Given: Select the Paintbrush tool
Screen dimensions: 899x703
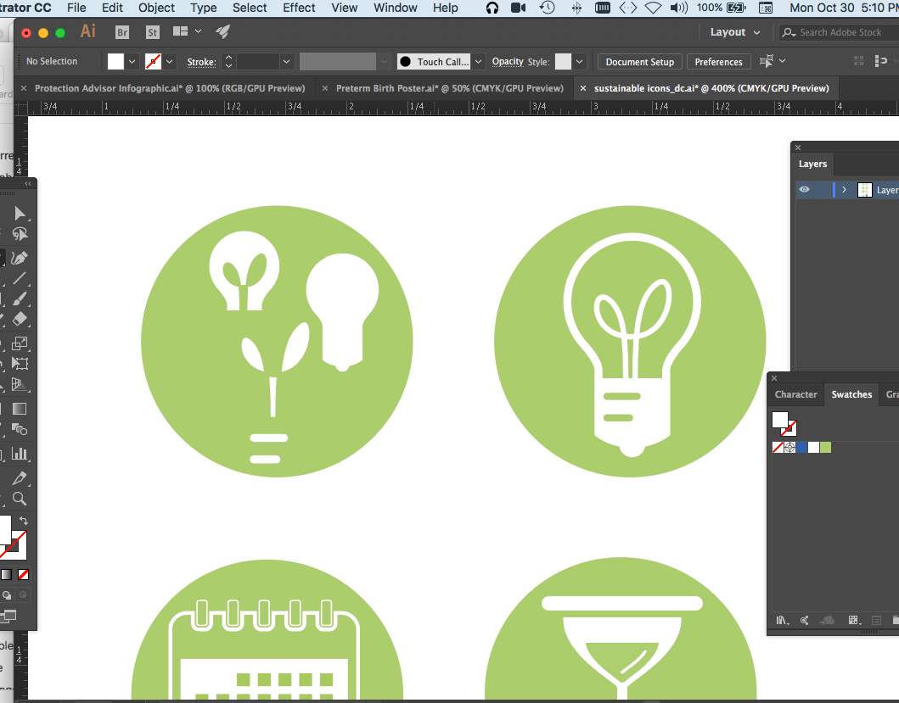Looking at the screenshot, I should pos(20,298).
